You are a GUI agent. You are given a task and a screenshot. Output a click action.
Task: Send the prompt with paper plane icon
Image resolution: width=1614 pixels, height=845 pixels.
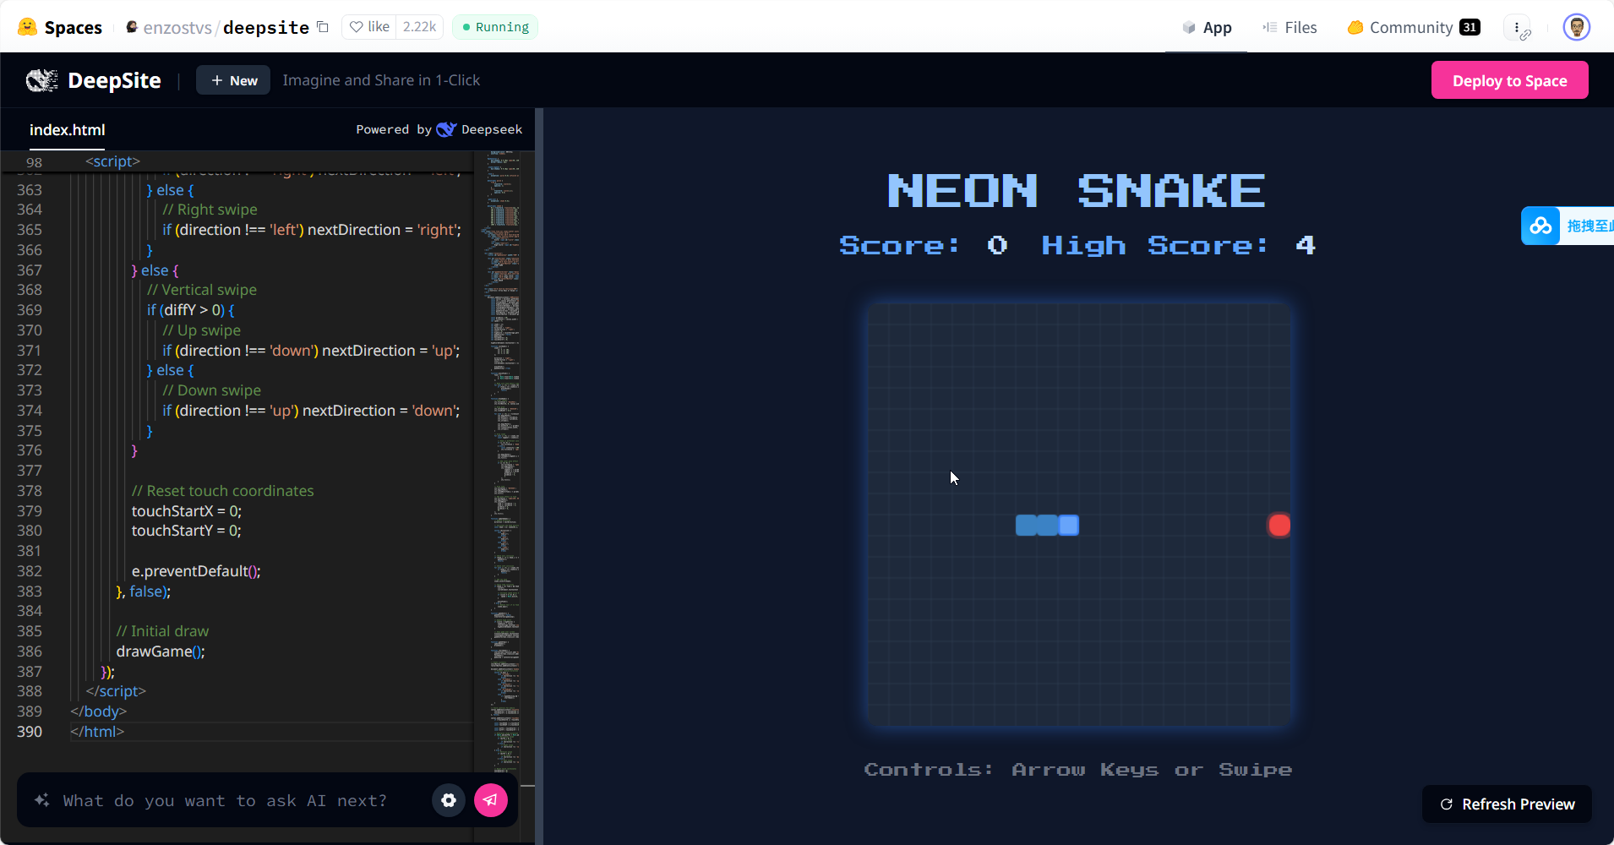[x=490, y=799]
